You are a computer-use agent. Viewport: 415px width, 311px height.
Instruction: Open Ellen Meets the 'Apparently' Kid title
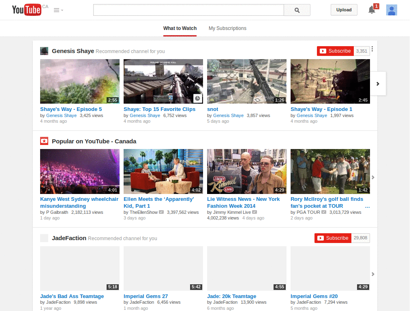(x=159, y=202)
